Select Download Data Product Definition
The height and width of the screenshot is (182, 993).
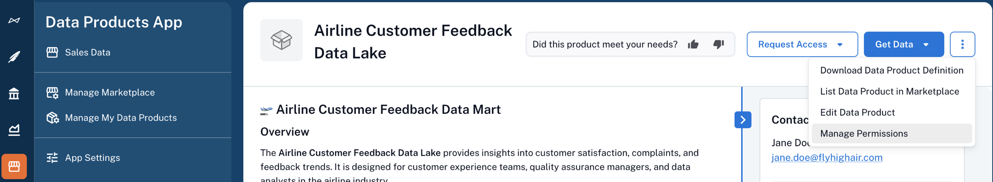(x=891, y=70)
